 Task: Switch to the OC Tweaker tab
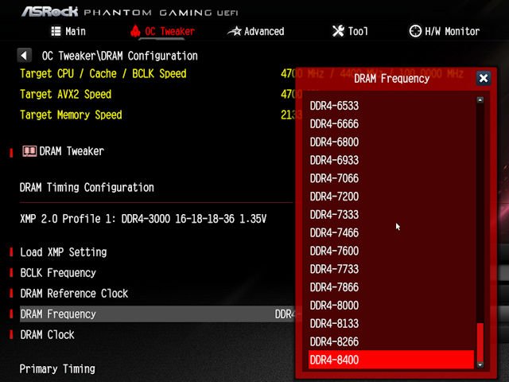click(x=162, y=31)
